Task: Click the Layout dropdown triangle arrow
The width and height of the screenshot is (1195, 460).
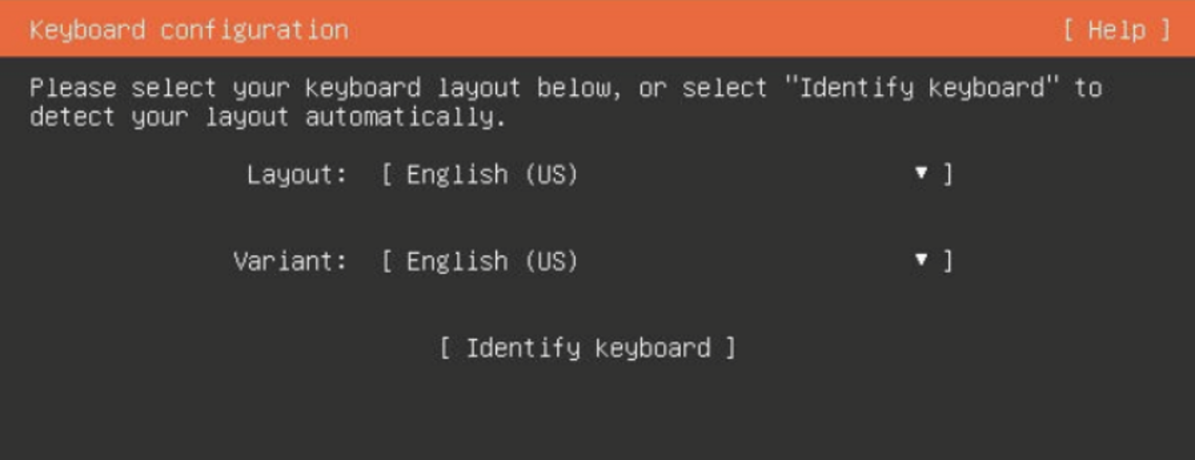Action: (921, 173)
